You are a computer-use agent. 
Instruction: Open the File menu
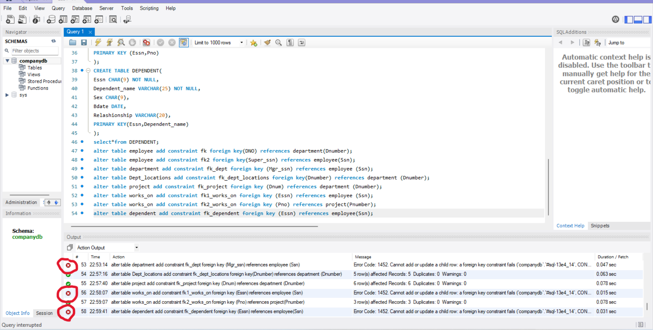(7, 8)
